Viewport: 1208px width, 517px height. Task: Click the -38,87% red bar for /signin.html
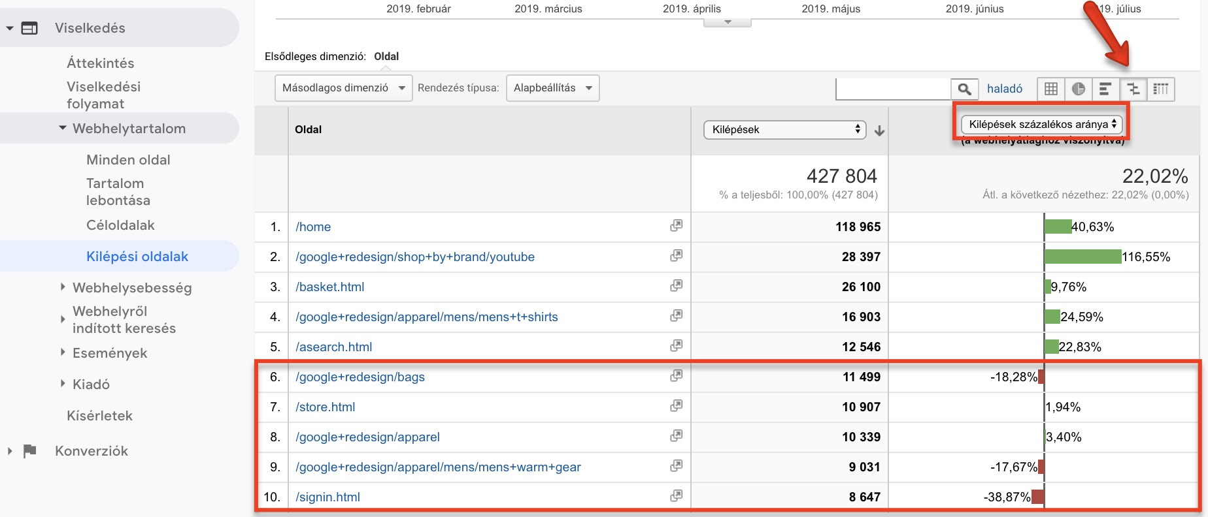(1037, 497)
